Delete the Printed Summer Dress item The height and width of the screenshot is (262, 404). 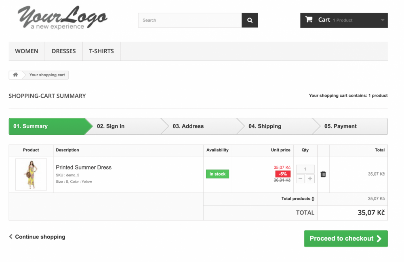(x=323, y=174)
